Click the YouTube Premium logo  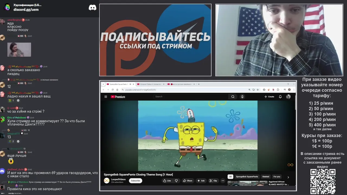pos(118,97)
